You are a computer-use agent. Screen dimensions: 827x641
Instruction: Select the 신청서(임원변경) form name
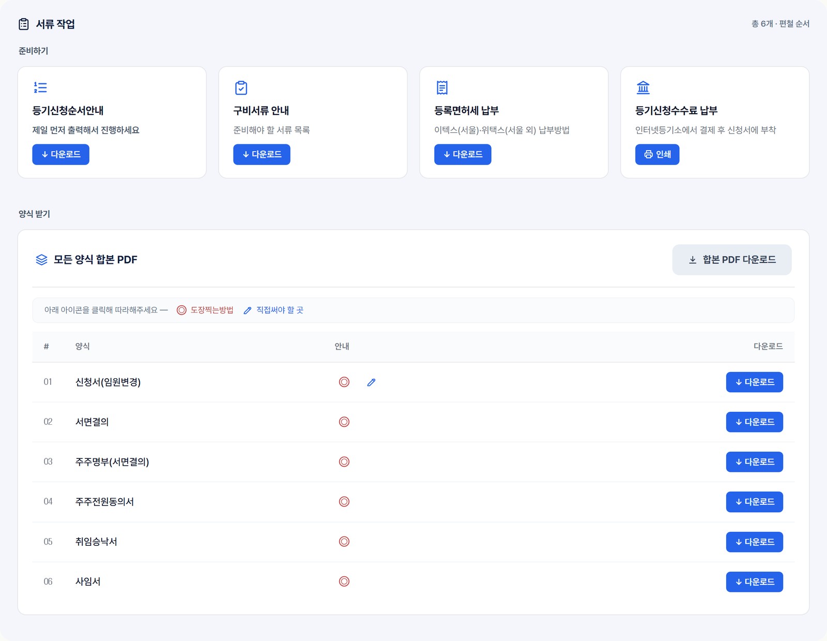click(x=108, y=382)
